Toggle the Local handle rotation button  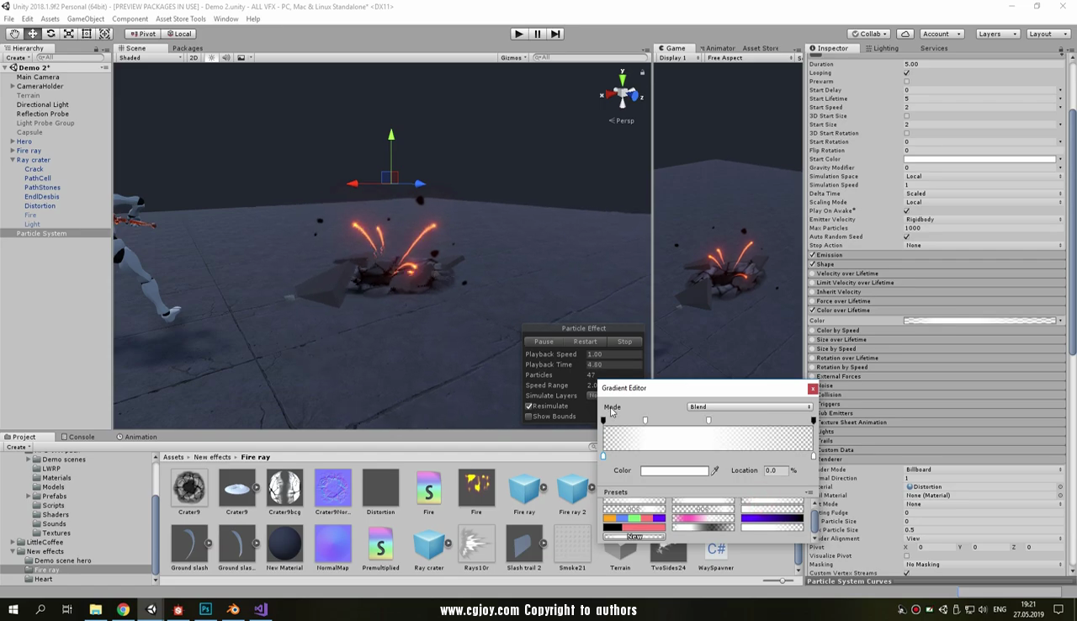(x=178, y=34)
